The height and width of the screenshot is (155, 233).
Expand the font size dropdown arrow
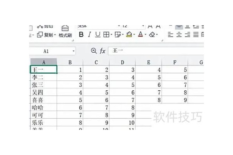coord(143,26)
